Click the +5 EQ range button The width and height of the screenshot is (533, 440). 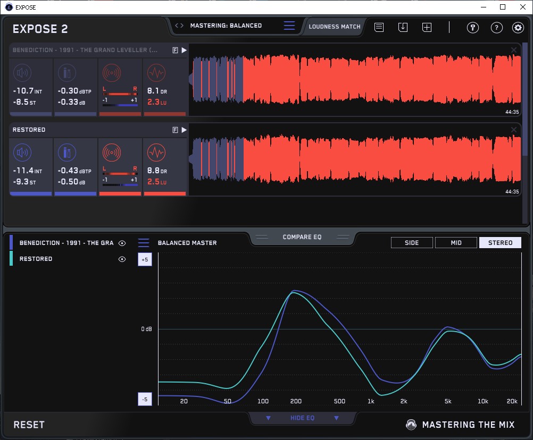click(144, 259)
